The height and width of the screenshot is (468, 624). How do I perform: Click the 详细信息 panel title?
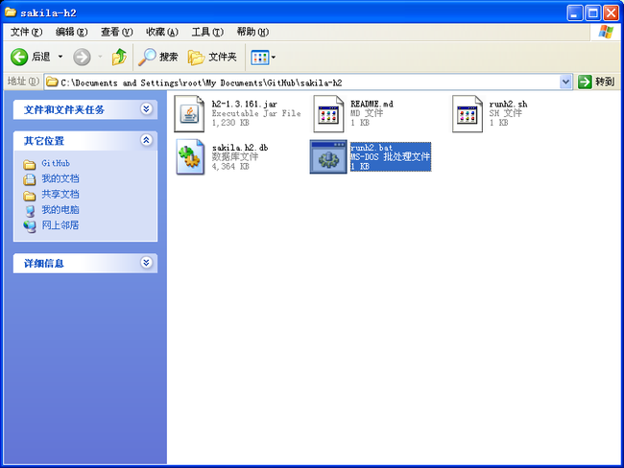[44, 263]
